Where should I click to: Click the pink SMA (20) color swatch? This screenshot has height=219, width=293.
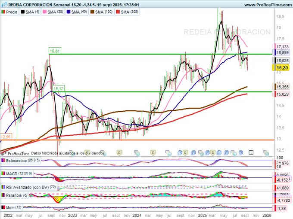click(45, 12)
